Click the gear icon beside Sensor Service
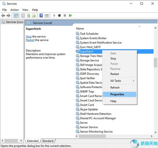Image resolution: width=158 pixels, height=148 pixels. [77, 127]
